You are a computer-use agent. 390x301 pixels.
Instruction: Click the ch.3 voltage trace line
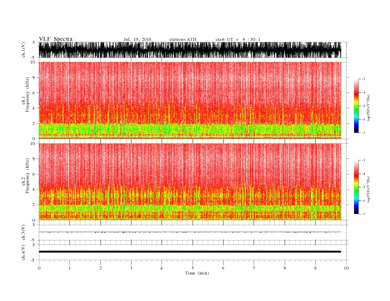pos(190,232)
